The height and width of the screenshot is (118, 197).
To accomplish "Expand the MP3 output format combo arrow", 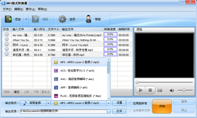I will [x=109, y=103].
